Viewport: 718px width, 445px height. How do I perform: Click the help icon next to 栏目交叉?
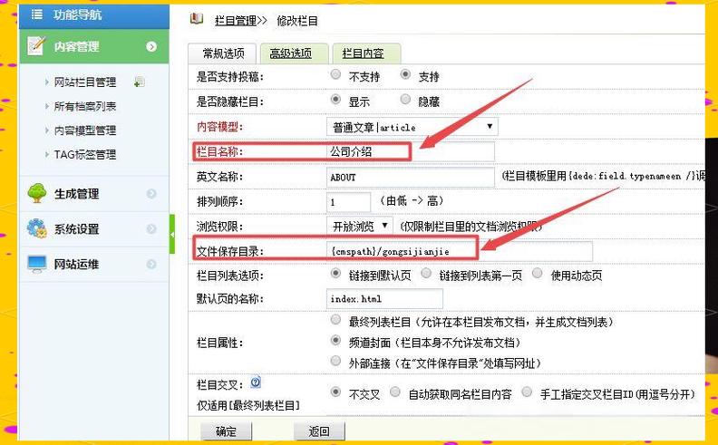(x=256, y=382)
